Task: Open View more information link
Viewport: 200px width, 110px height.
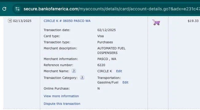Action: pyautogui.click(x=61, y=96)
